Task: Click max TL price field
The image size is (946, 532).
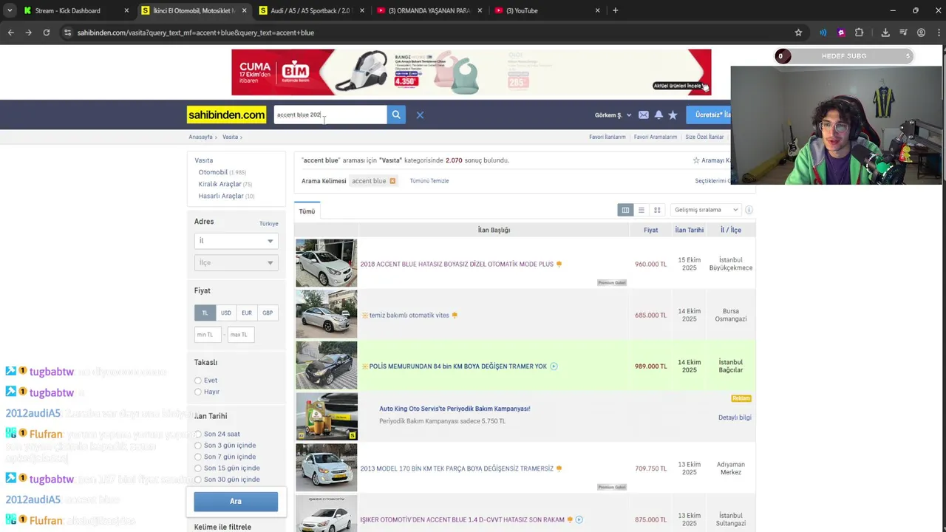Action: 241,335
